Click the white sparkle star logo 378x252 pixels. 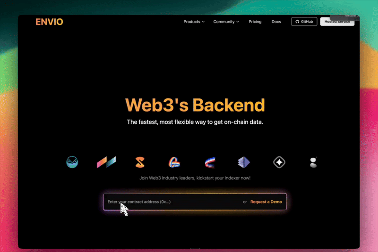pos(279,163)
